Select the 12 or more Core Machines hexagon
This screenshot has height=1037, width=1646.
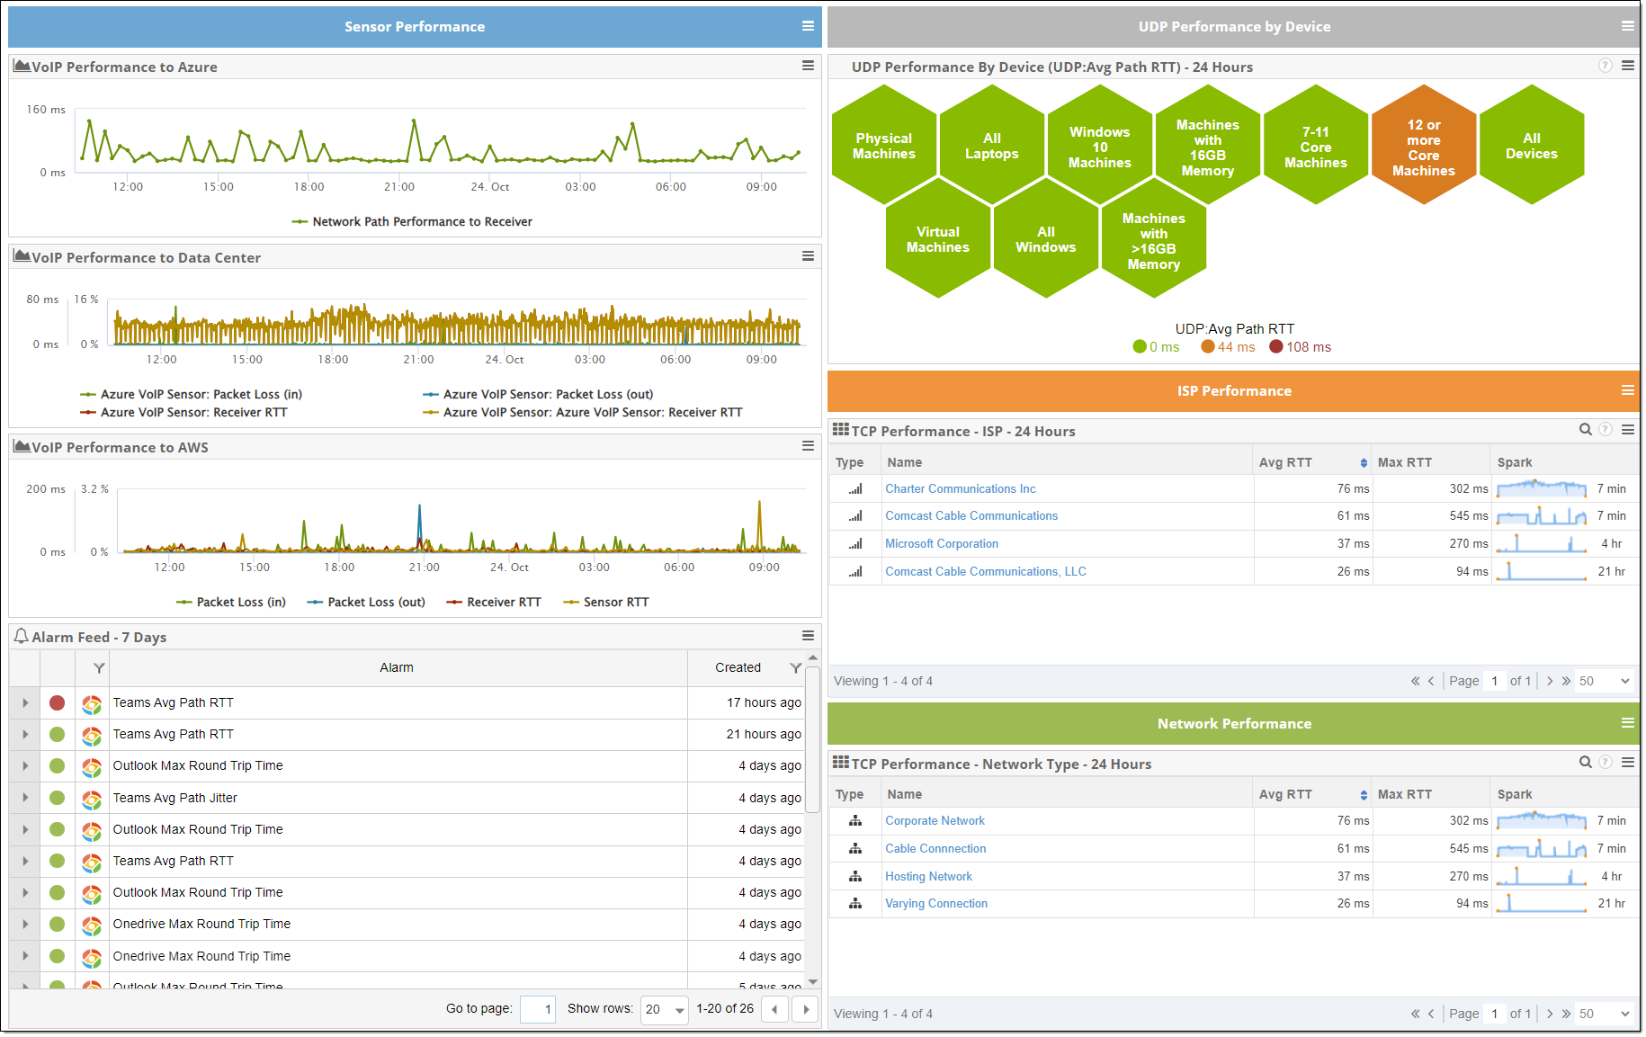(x=1423, y=145)
